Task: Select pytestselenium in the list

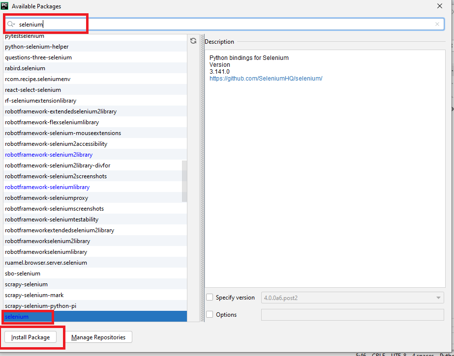Action: [95, 36]
